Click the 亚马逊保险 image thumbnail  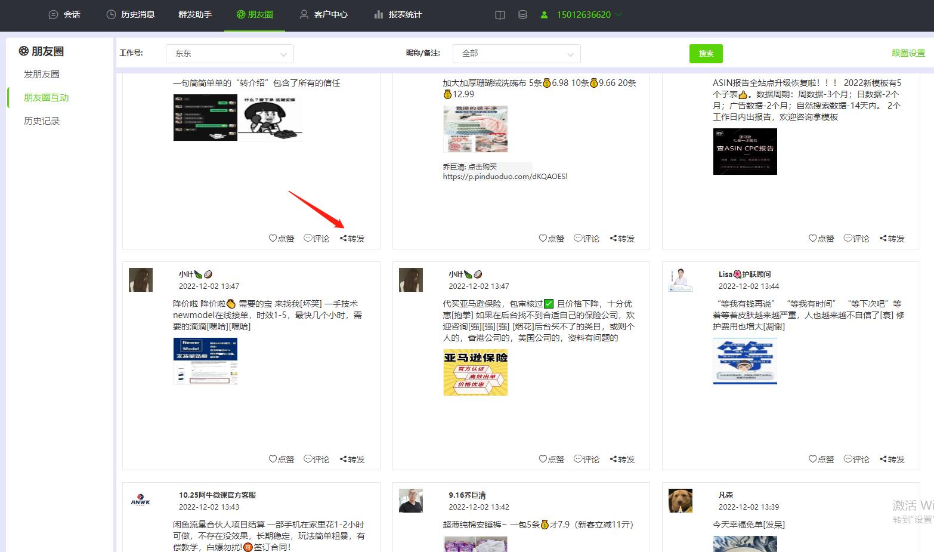pos(475,372)
